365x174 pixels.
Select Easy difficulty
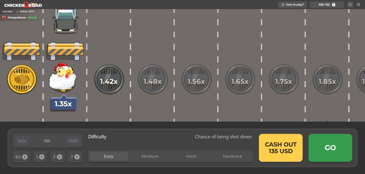pyautogui.click(x=108, y=156)
